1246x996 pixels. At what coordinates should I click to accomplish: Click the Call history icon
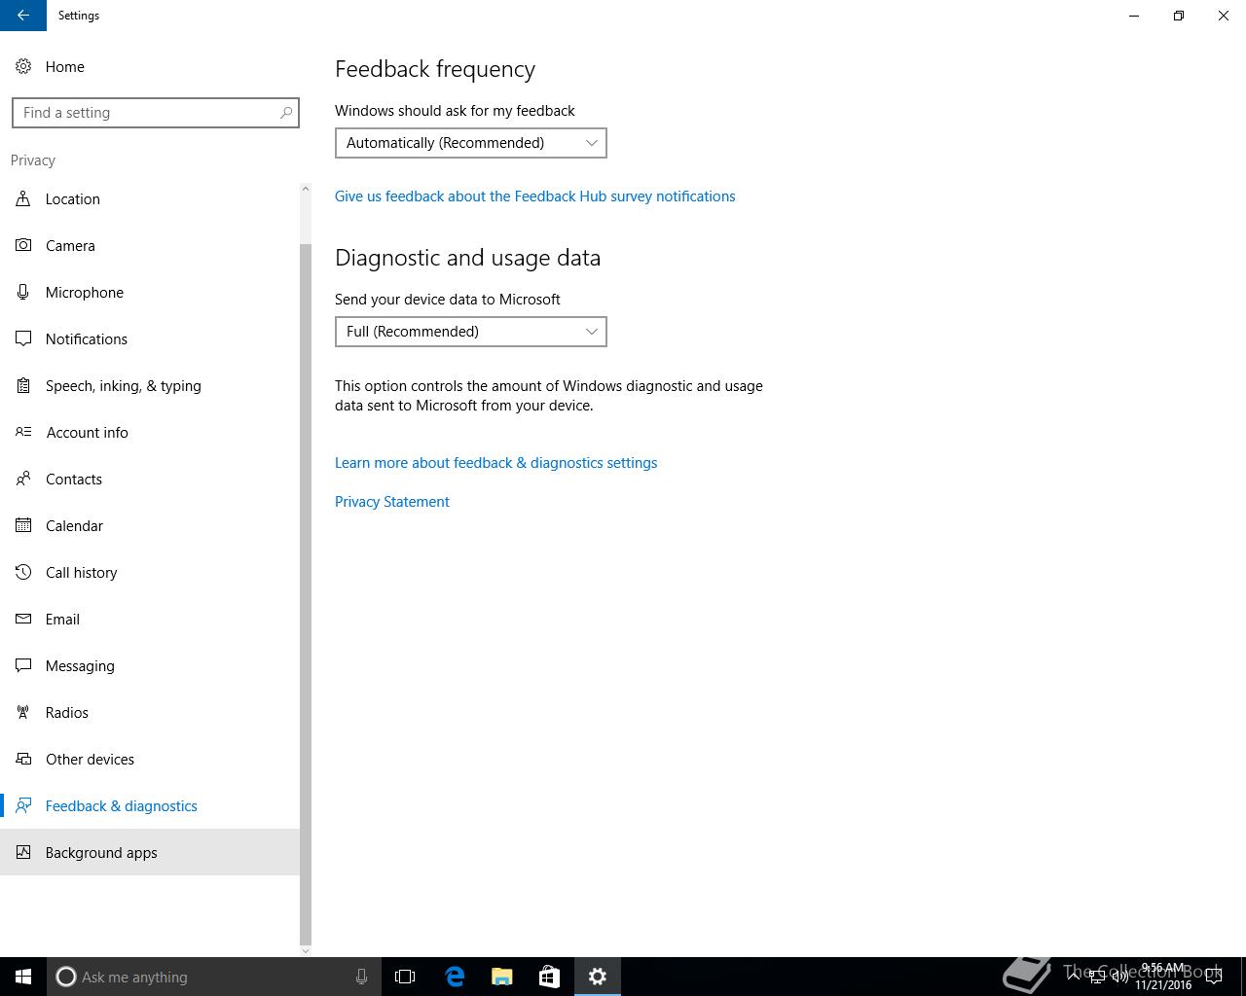tap(23, 572)
